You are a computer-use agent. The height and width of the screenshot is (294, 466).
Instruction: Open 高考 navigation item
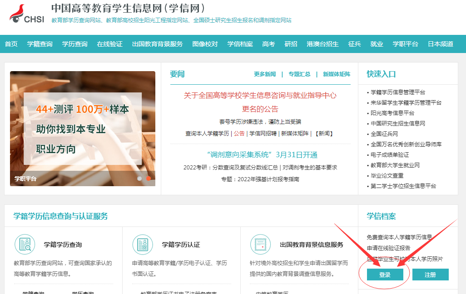(268, 44)
